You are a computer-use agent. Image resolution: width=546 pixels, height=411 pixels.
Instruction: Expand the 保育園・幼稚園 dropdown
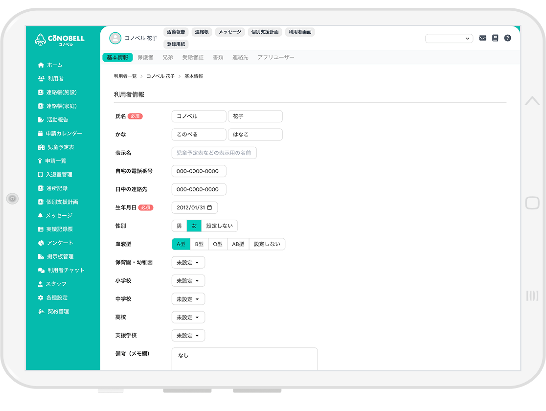pyautogui.click(x=188, y=263)
